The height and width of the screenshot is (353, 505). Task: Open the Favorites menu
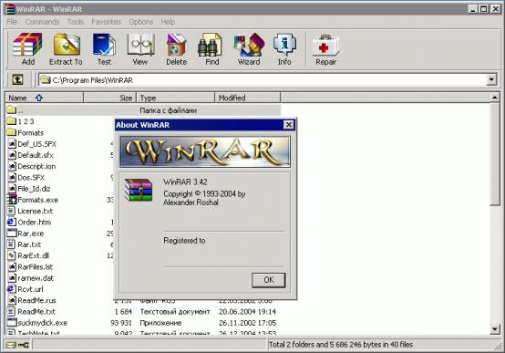click(106, 22)
